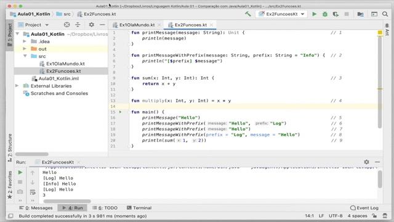Viewport: 394px width, 222px height.
Task: Select Scratches and Consoles node
Action: tap(59, 93)
